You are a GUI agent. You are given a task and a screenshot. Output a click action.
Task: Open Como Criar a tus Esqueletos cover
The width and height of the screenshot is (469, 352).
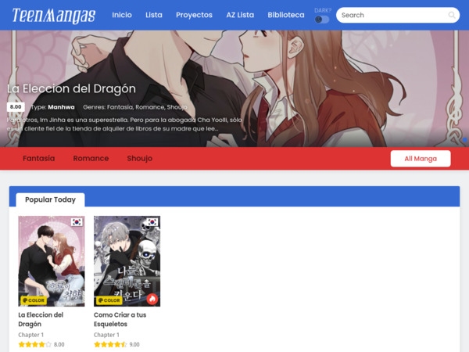point(127,261)
